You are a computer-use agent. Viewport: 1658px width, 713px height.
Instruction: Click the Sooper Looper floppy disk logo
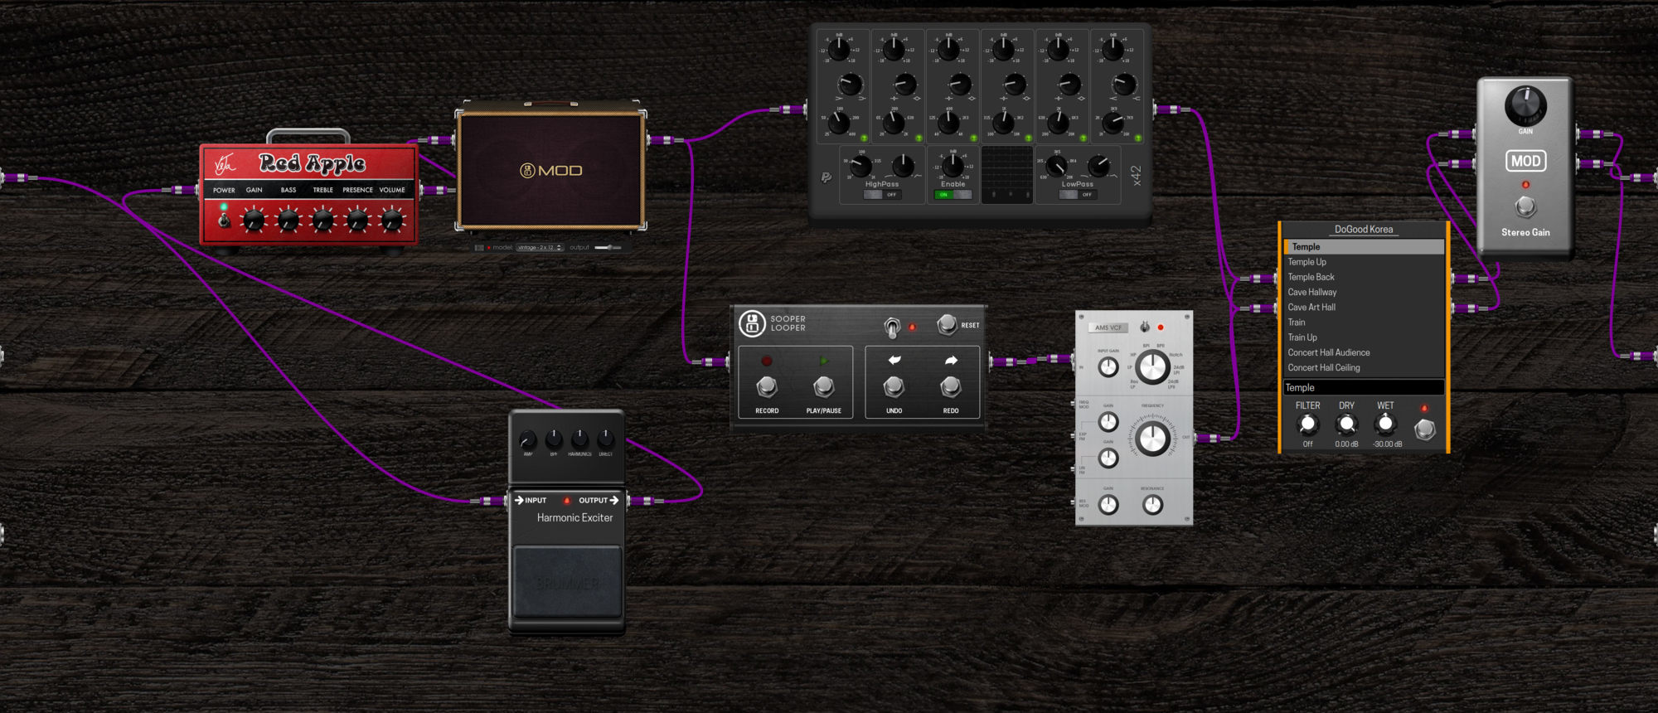coord(752,323)
